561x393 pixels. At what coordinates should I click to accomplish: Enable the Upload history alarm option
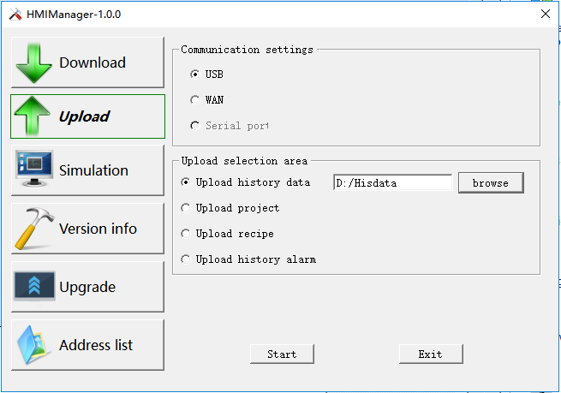click(x=186, y=259)
